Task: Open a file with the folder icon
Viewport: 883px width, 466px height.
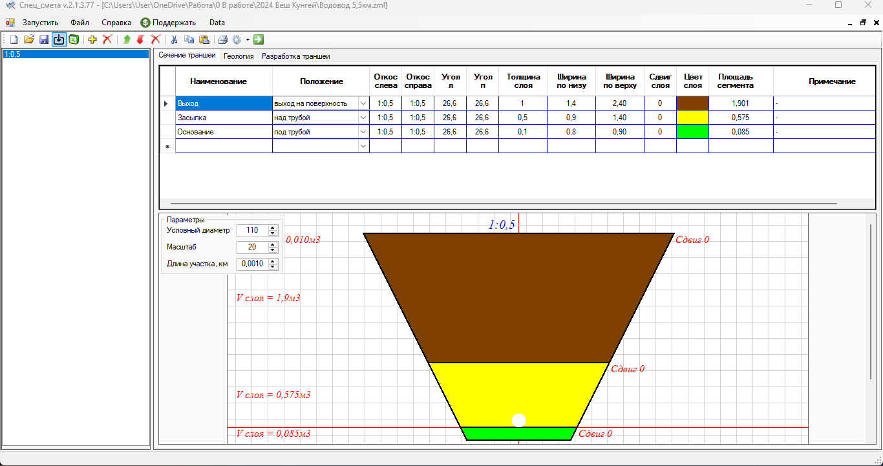Action: tap(29, 39)
